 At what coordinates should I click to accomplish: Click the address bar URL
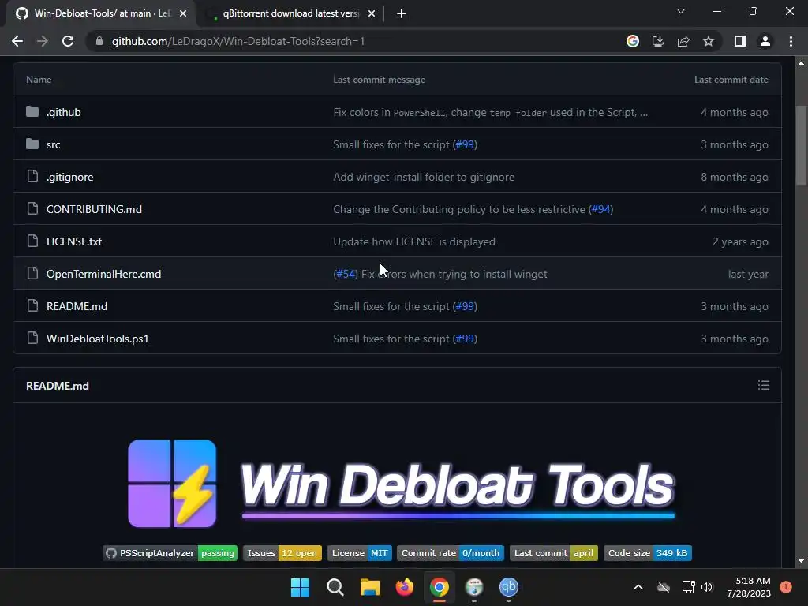(238, 41)
